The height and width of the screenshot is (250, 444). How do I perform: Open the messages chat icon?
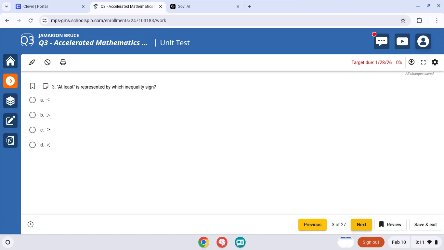(x=382, y=41)
